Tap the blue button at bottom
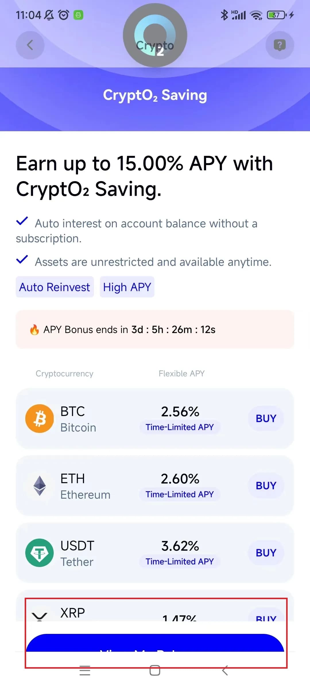Image resolution: width=310 pixels, height=689 pixels. coord(155,643)
